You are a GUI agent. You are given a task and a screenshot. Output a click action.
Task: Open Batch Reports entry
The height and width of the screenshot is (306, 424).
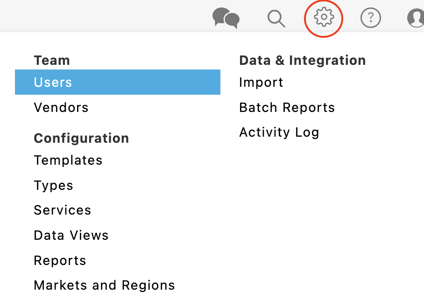tap(287, 107)
